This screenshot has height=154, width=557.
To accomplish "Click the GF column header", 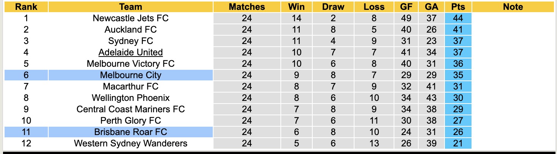I will coord(406,7).
